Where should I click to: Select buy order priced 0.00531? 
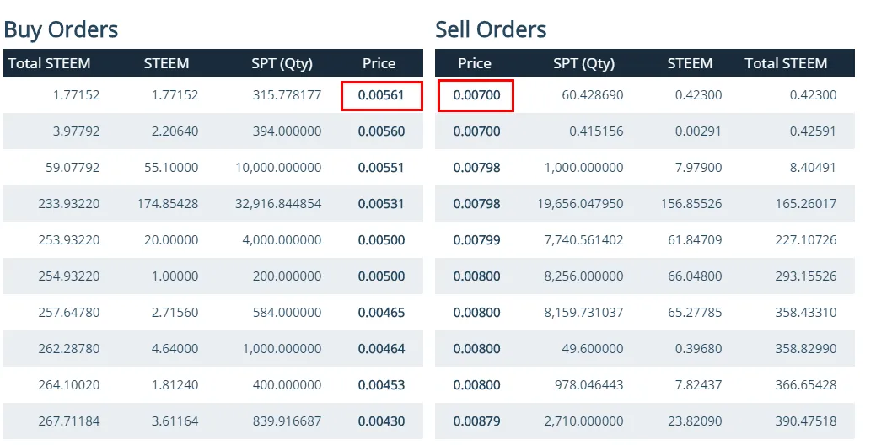[381, 204]
